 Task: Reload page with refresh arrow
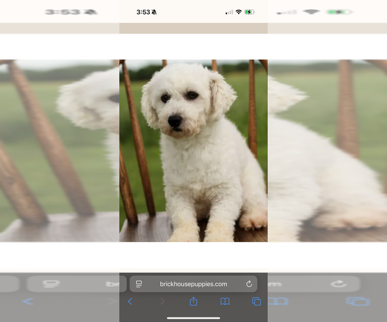(x=249, y=284)
